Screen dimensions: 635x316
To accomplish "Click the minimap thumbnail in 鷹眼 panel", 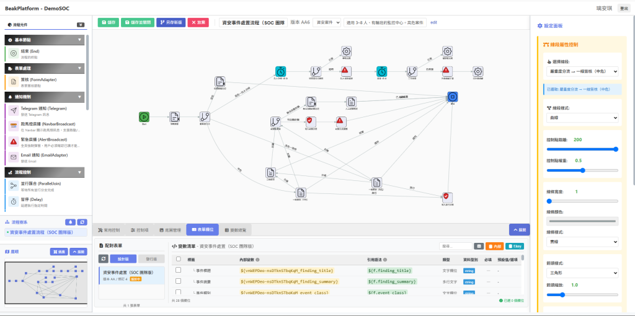I will click(46, 283).
